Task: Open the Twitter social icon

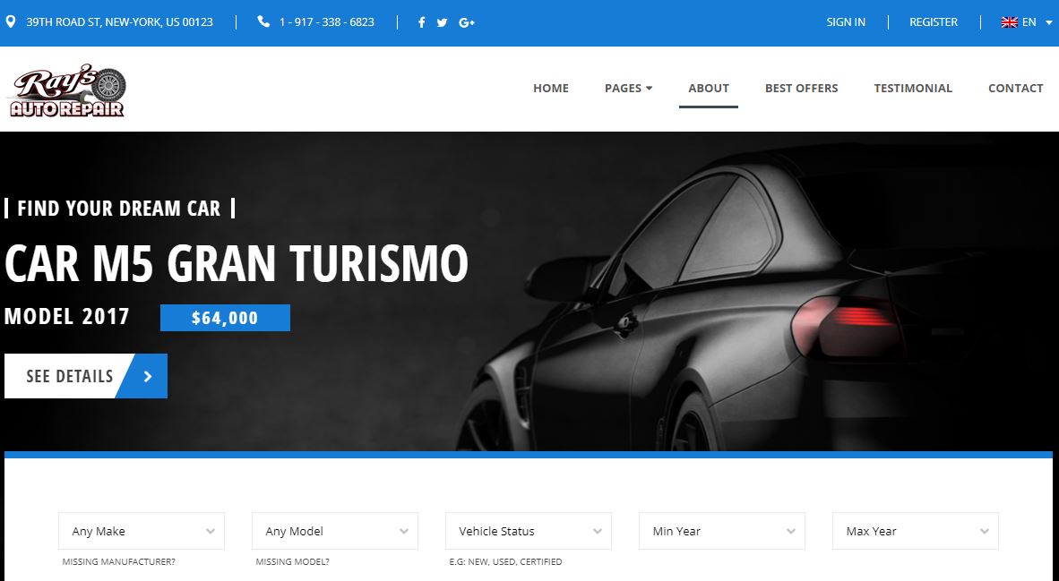Action: point(442,22)
